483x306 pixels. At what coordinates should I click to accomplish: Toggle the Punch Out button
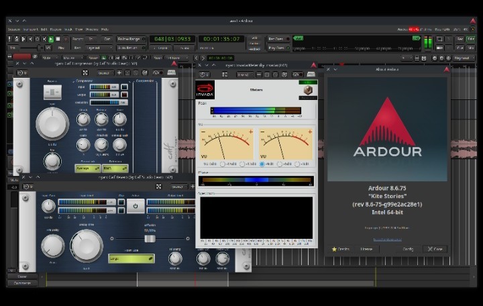(x=107, y=39)
